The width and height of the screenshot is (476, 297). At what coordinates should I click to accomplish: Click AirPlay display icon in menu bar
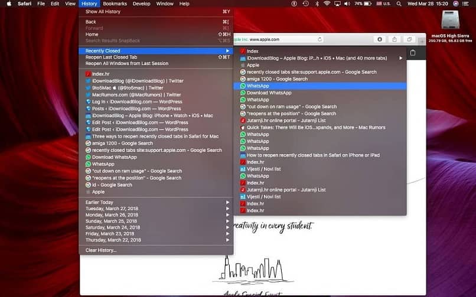337,4
